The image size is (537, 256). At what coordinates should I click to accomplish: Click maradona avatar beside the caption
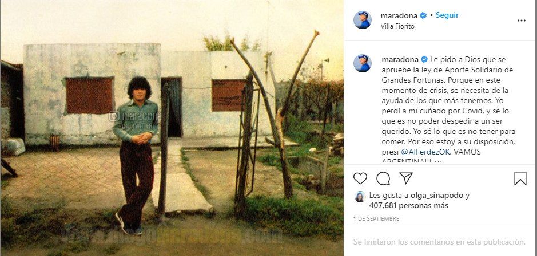tap(363, 63)
